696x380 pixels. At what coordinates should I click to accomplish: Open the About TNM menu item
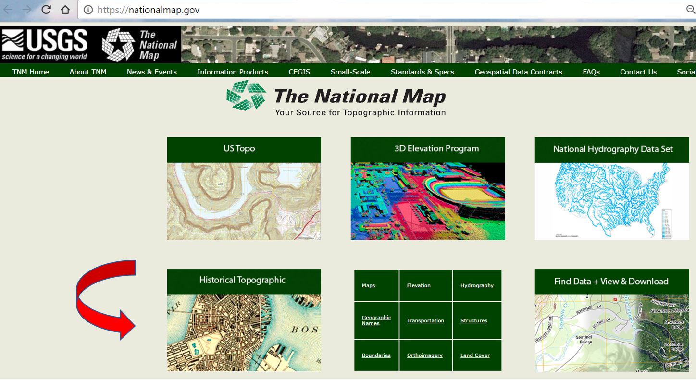[x=87, y=72]
